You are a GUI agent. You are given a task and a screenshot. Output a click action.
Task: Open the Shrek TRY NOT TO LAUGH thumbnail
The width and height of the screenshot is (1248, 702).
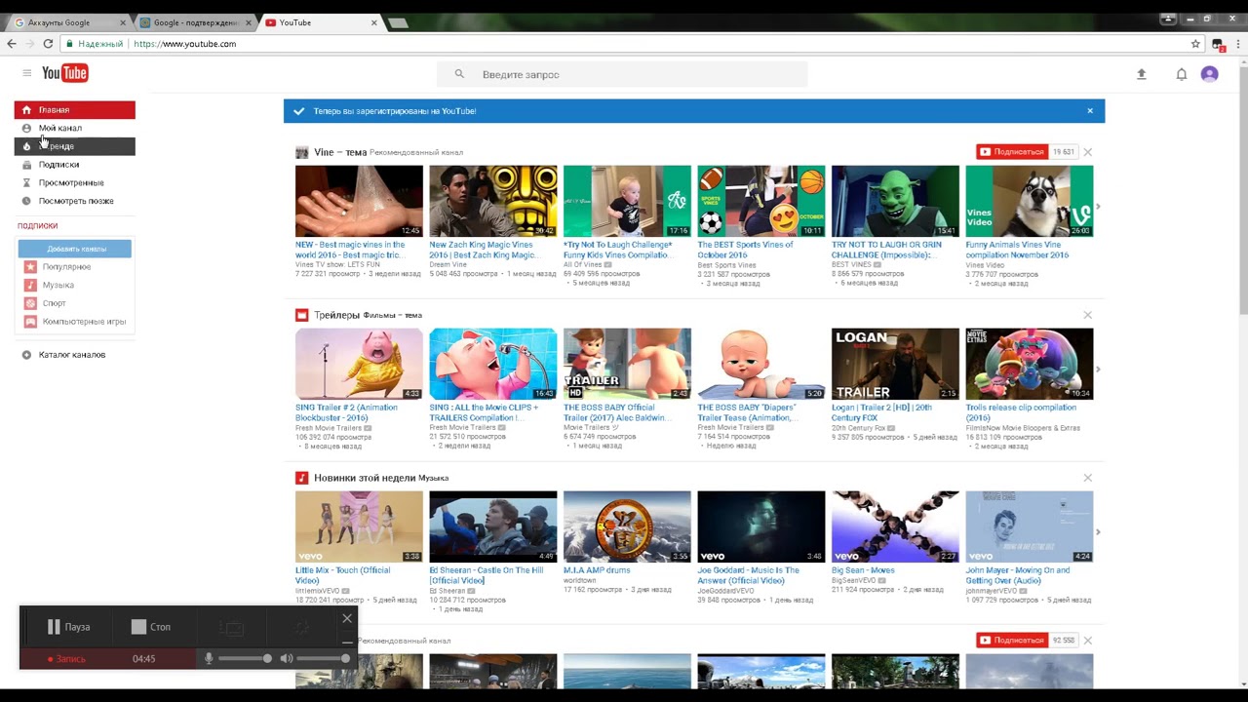coord(895,201)
